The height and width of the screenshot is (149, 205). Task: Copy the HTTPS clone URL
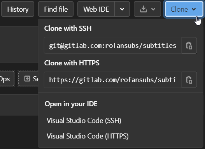click(189, 80)
